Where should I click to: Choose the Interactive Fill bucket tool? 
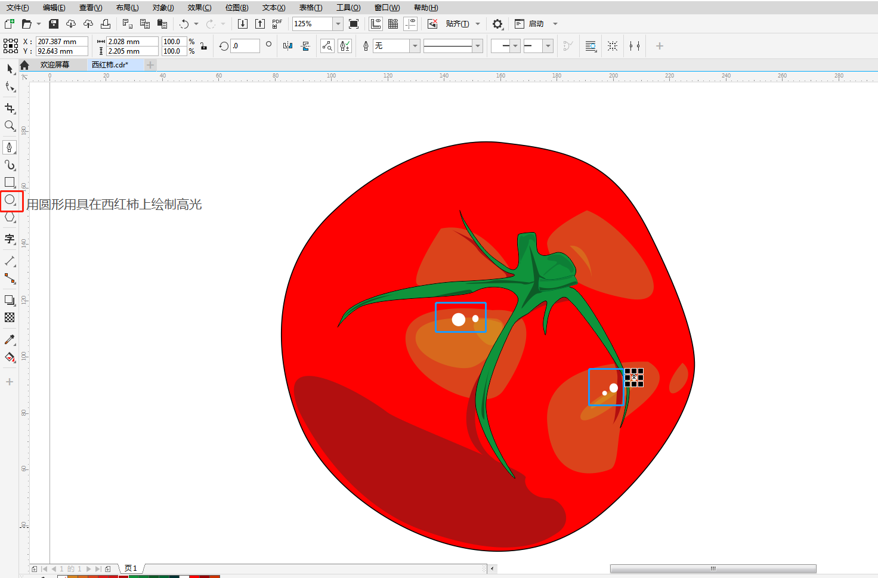coord(10,357)
